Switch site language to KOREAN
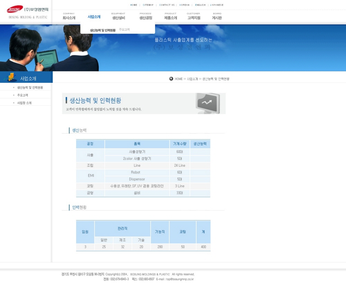The height and width of the screenshot is (283, 346). click(x=184, y=5)
